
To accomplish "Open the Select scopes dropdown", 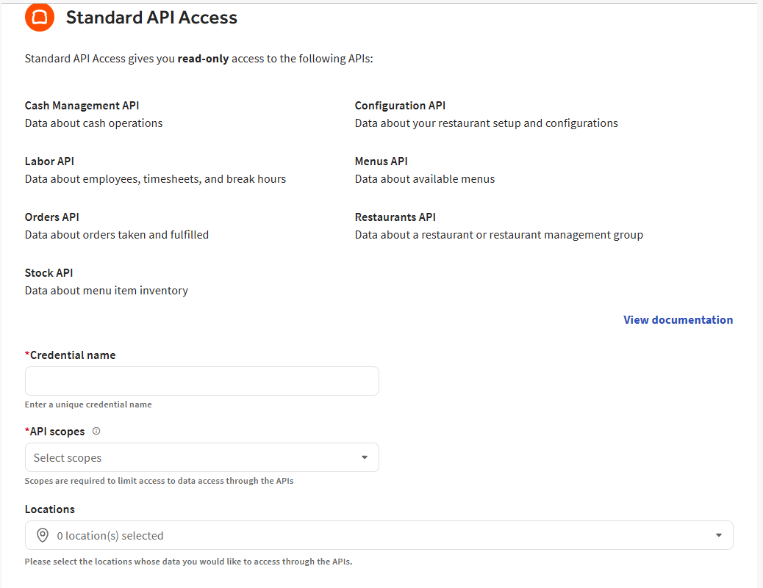I will [202, 457].
